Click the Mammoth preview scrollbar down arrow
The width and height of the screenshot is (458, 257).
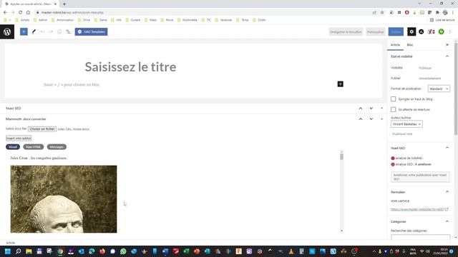click(x=341, y=231)
